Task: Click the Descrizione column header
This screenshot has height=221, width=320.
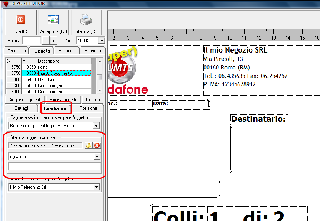Action: pos(64,61)
